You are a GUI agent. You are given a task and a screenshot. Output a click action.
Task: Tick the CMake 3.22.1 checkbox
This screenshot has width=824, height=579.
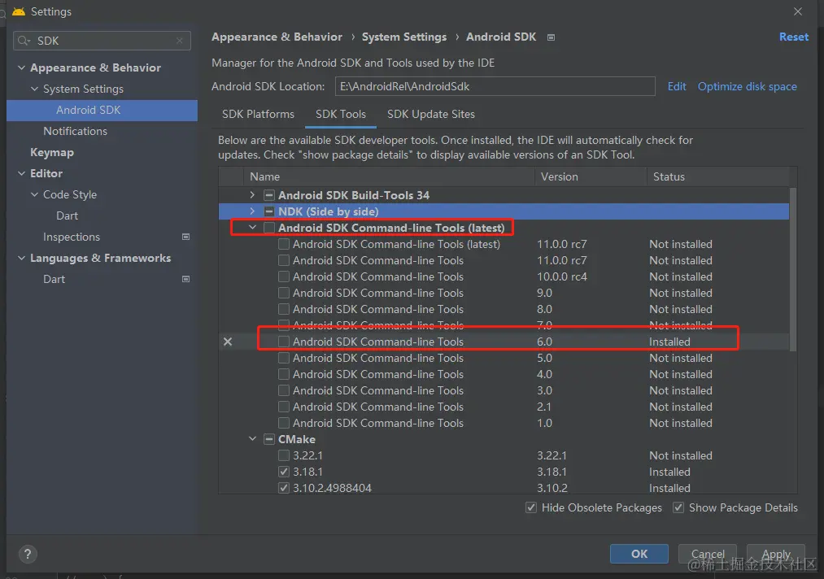click(x=284, y=455)
